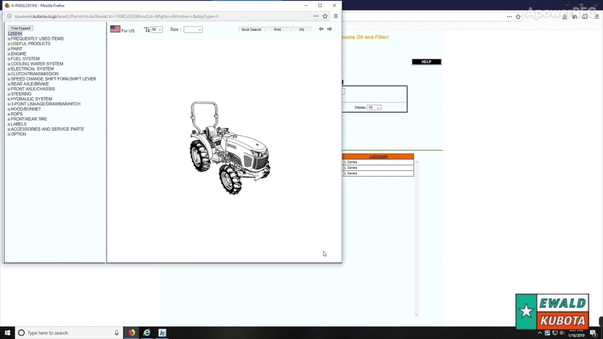603x339 pixels.
Task: Select SPEED CHANGE SHIFT FORK/SHIFT LEVER
Action: (x=53, y=79)
